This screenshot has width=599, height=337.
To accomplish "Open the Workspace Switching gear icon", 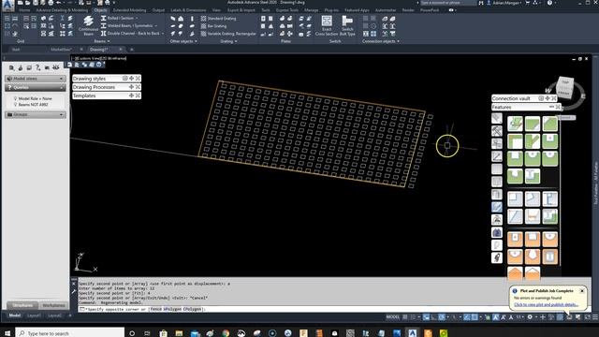I will pos(530,317).
